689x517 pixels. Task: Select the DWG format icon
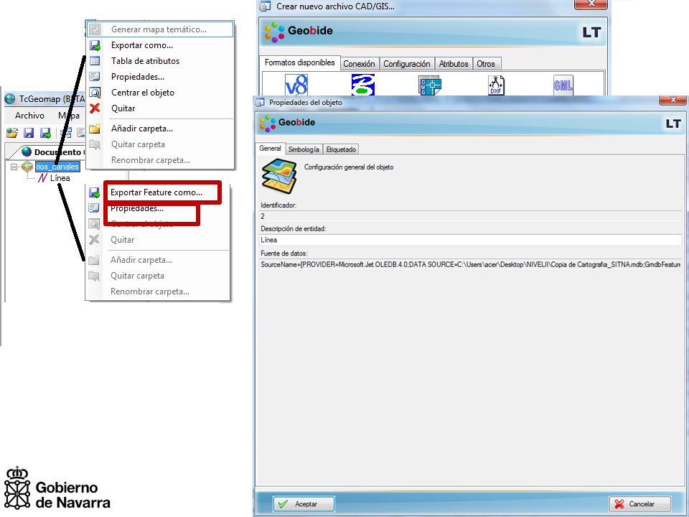[x=429, y=85]
